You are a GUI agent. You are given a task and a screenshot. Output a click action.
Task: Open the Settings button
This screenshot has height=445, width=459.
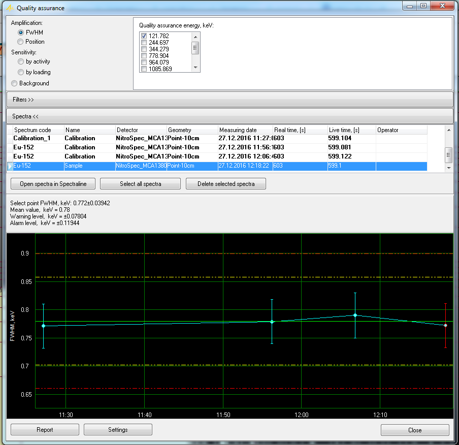coord(118,430)
